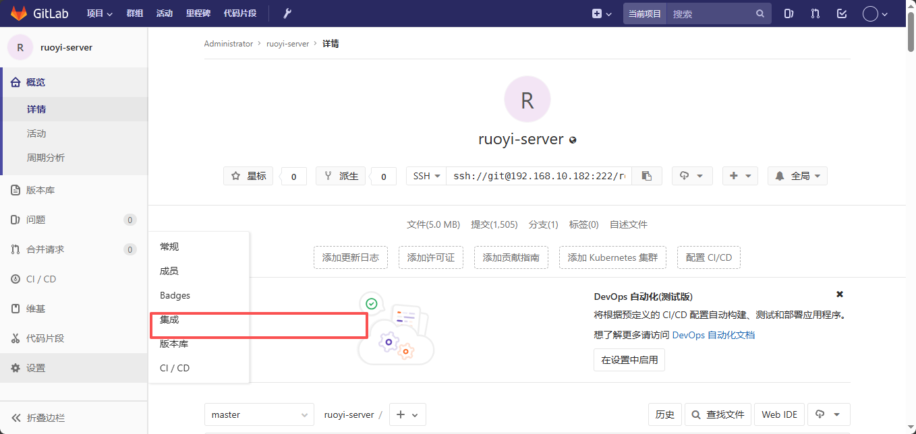Open the to-do list checkmark icon
This screenshot has width=916, height=434.
(x=841, y=13)
